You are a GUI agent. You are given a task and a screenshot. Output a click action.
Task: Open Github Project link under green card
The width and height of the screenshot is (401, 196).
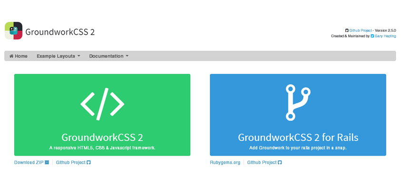(73, 163)
